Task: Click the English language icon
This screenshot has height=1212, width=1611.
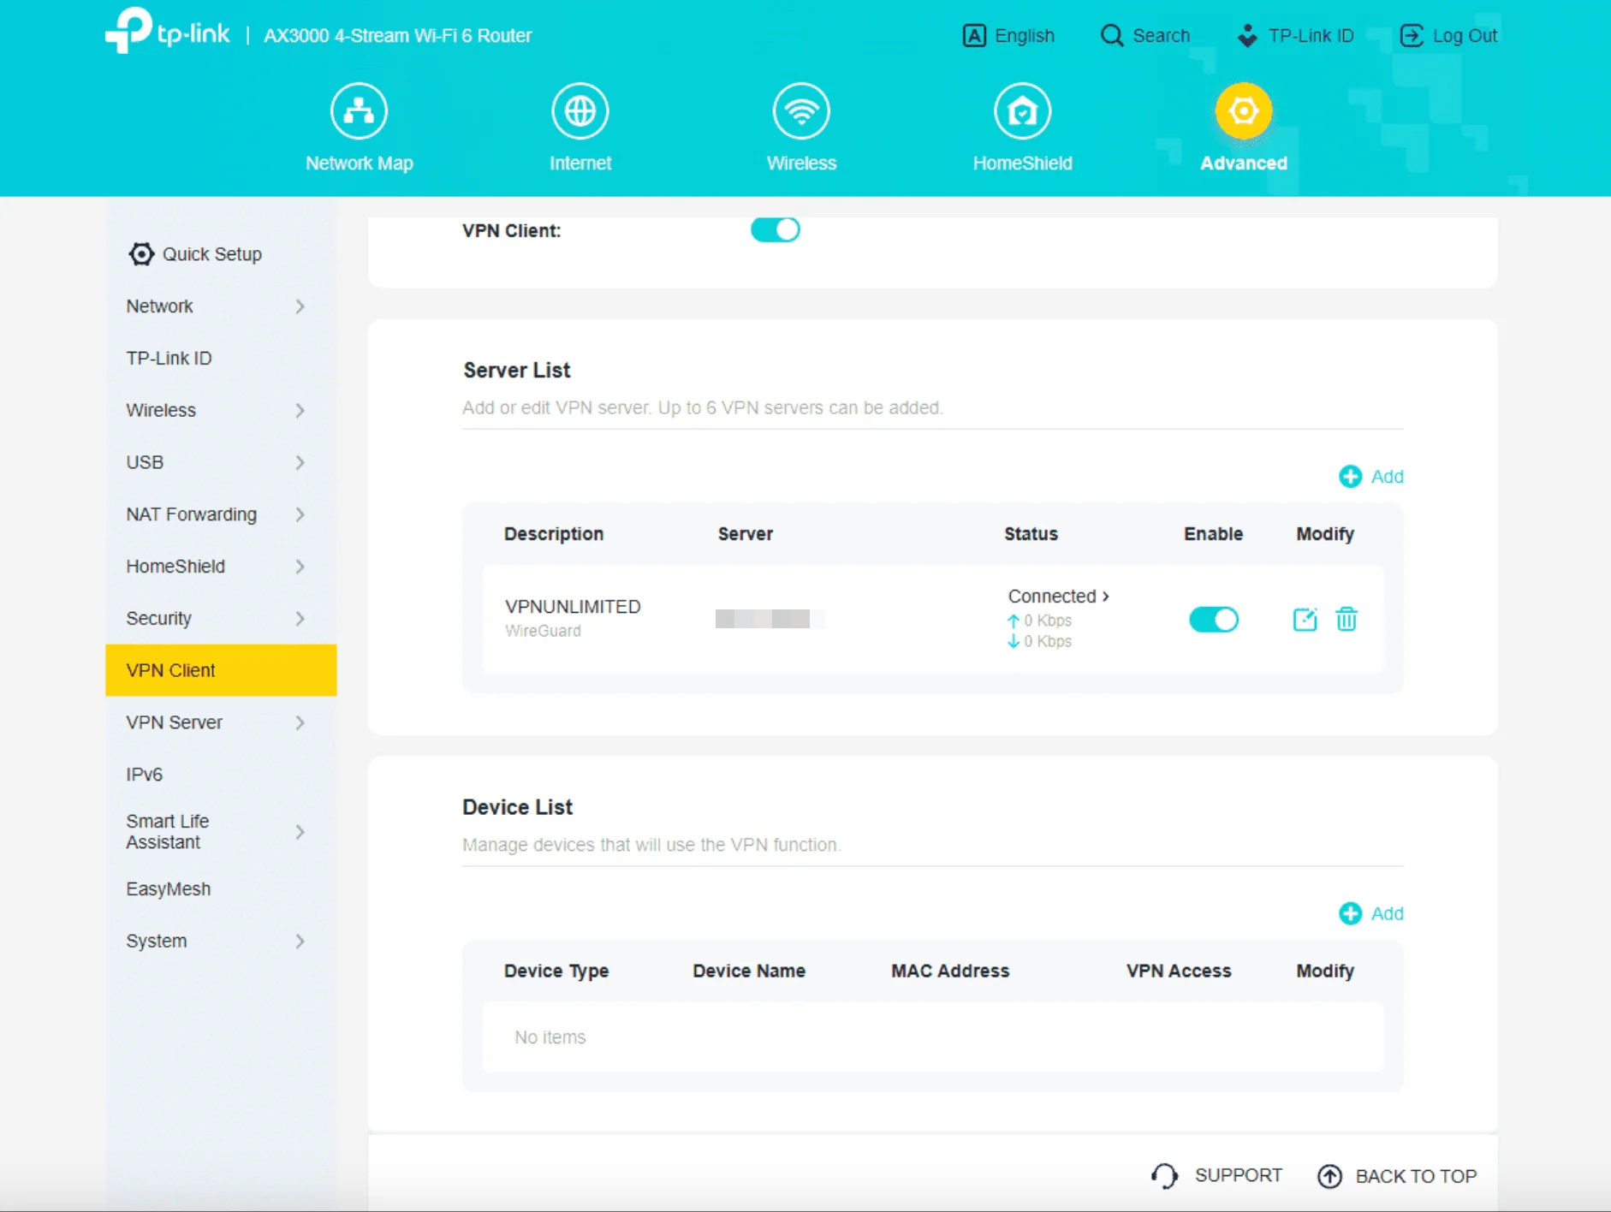Action: (x=974, y=36)
